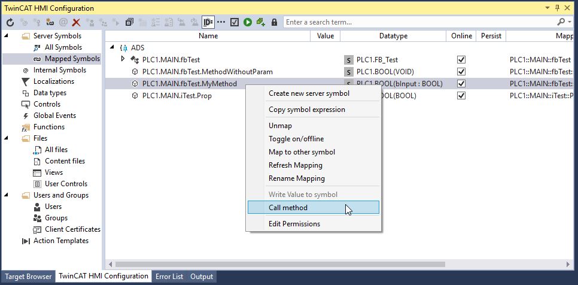Choose 'Rename Mapping' menu entry

[x=314, y=178]
